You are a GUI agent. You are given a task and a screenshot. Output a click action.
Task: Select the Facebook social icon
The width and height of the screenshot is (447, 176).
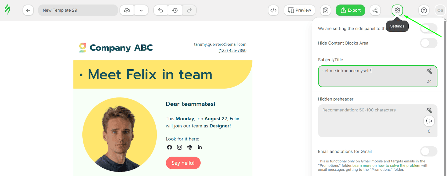[x=170, y=147]
